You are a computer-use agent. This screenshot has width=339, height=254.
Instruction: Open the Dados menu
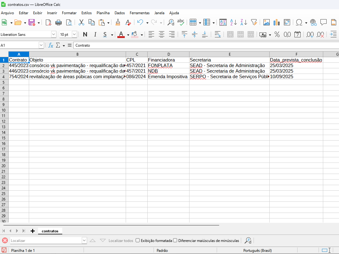coord(120,13)
